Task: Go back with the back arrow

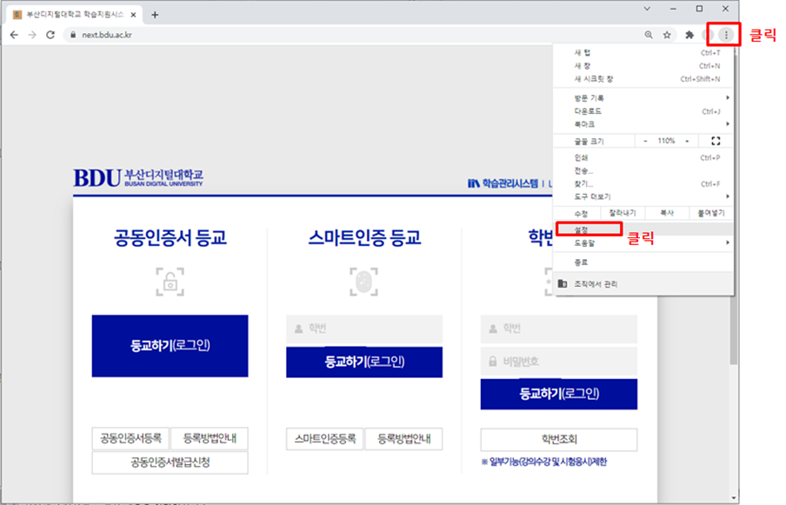Action: [x=14, y=35]
